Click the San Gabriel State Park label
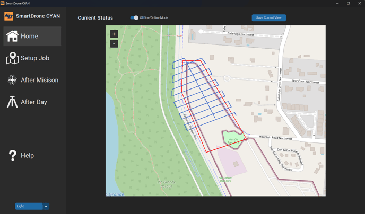The width and height of the screenshot is (365, 214). [x=225, y=180]
